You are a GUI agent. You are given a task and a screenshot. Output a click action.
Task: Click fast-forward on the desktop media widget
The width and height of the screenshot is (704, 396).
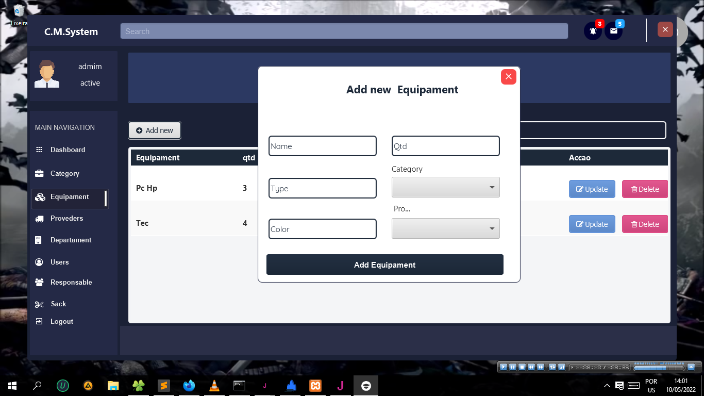(541, 367)
